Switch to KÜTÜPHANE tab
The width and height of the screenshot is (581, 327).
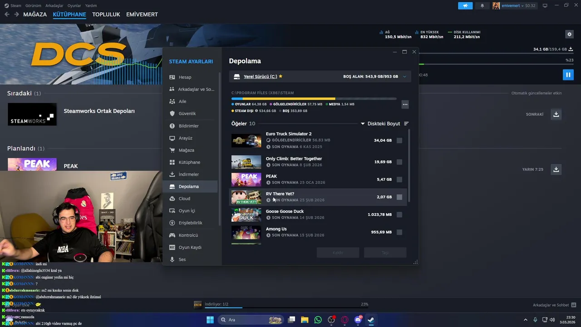pos(69,15)
